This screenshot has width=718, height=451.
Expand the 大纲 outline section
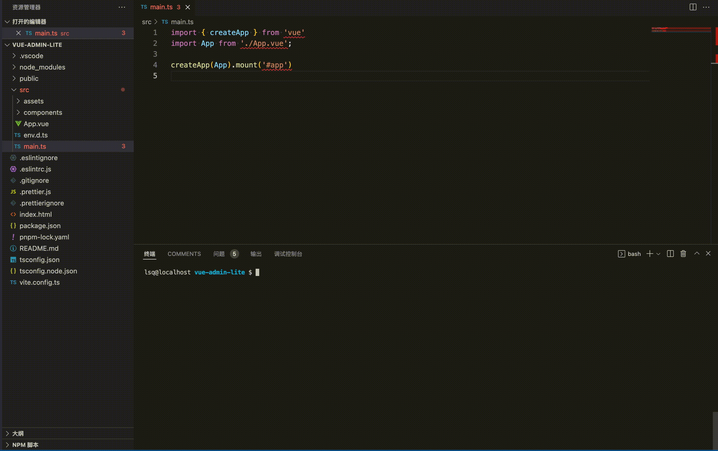tap(68, 433)
